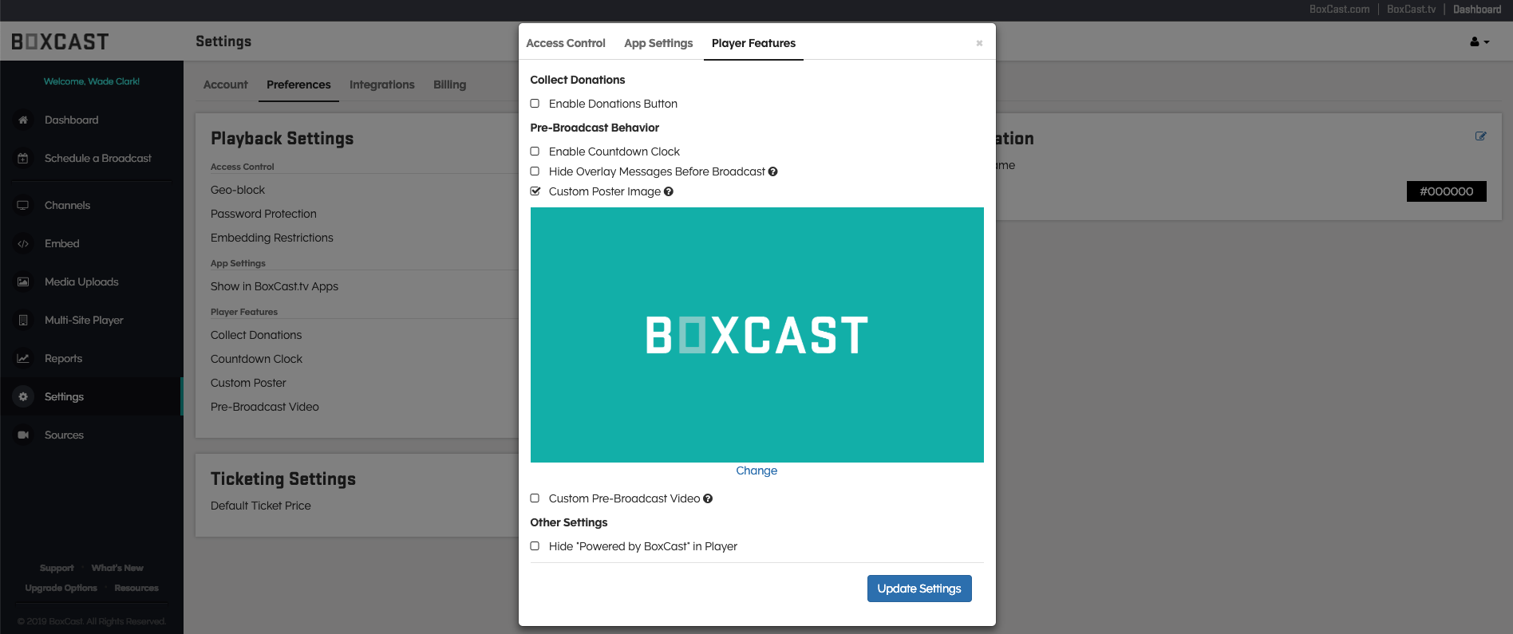
Task: Switch to the Access Control tab
Action: tap(565, 43)
